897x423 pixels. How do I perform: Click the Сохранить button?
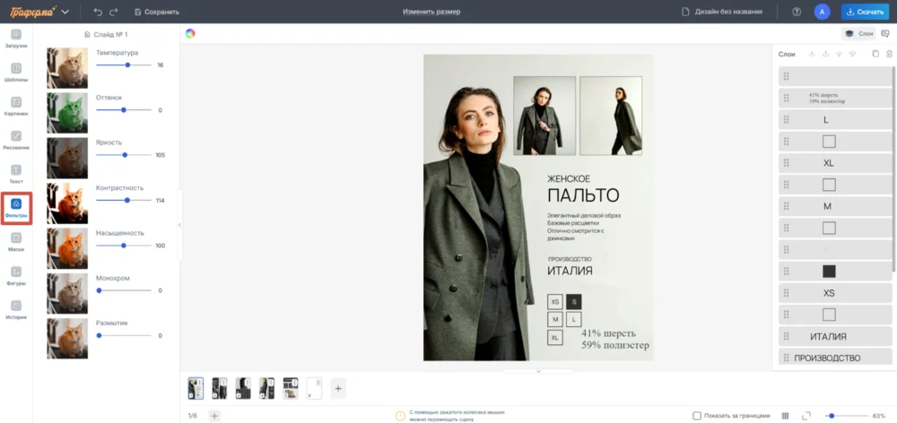tap(156, 12)
